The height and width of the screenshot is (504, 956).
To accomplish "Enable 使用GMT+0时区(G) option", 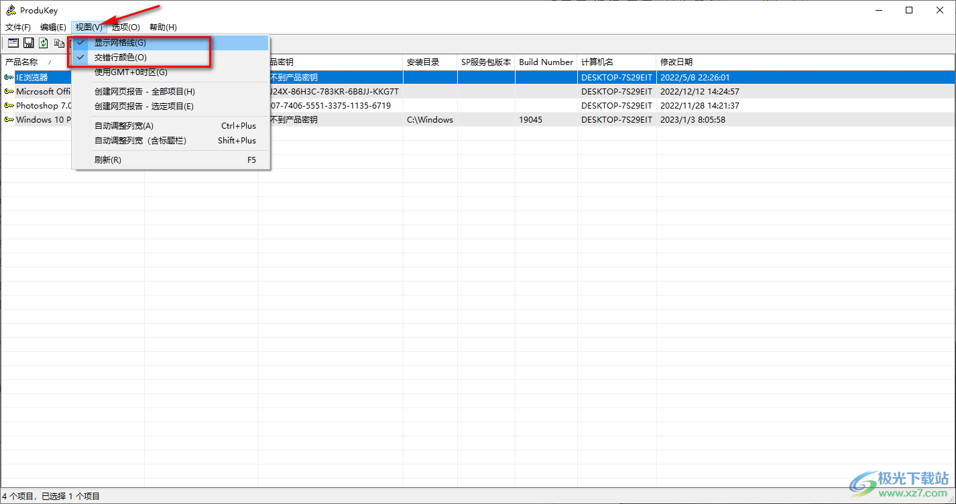I will pos(171,72).
